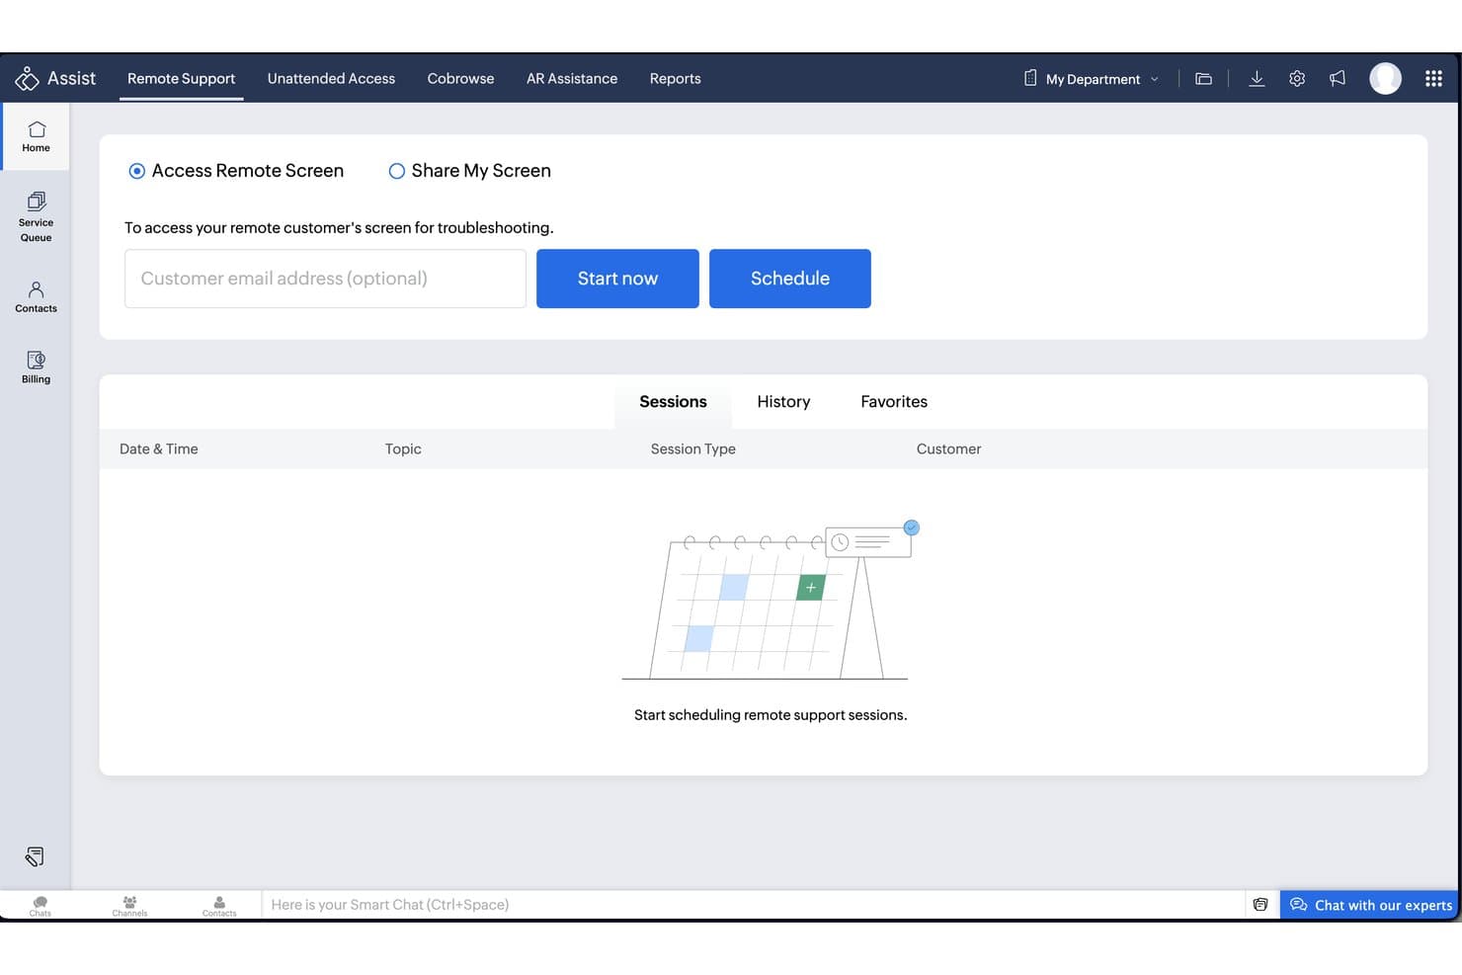Image resolution: width=1462 pixels, height=975 pixels.
Task: Click the Schedule button
Action: point(790,279)
